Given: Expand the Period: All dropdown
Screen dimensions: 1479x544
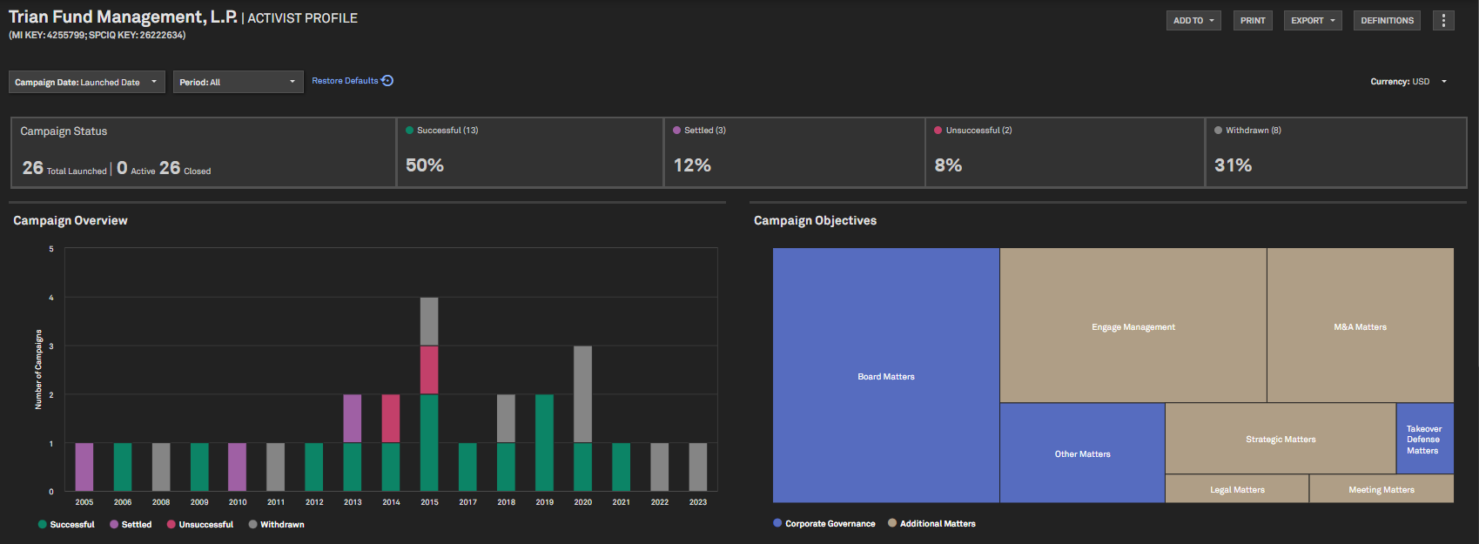Looking at the screenshot, I should 238,82.
